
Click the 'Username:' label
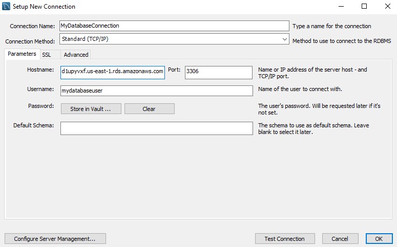click(40, 89)
